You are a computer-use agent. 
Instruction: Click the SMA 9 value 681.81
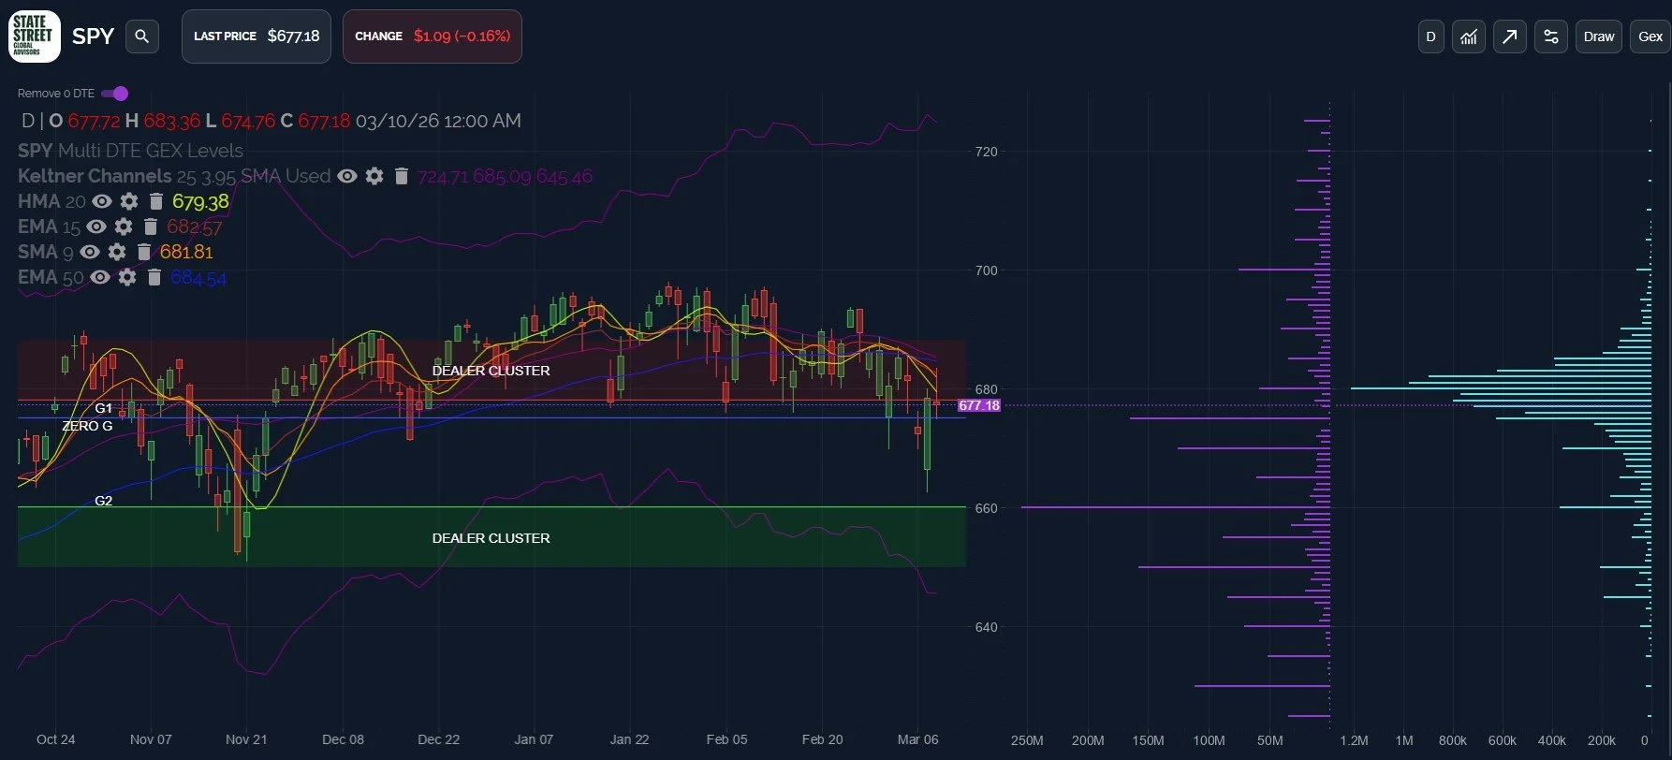point(186,252)
